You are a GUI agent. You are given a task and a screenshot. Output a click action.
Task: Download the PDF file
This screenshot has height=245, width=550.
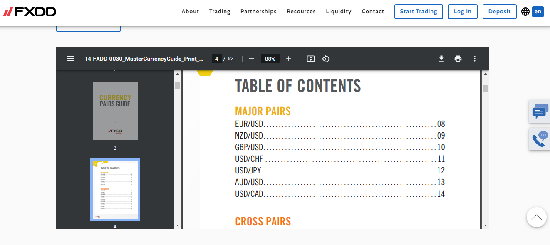pos(441,59)
